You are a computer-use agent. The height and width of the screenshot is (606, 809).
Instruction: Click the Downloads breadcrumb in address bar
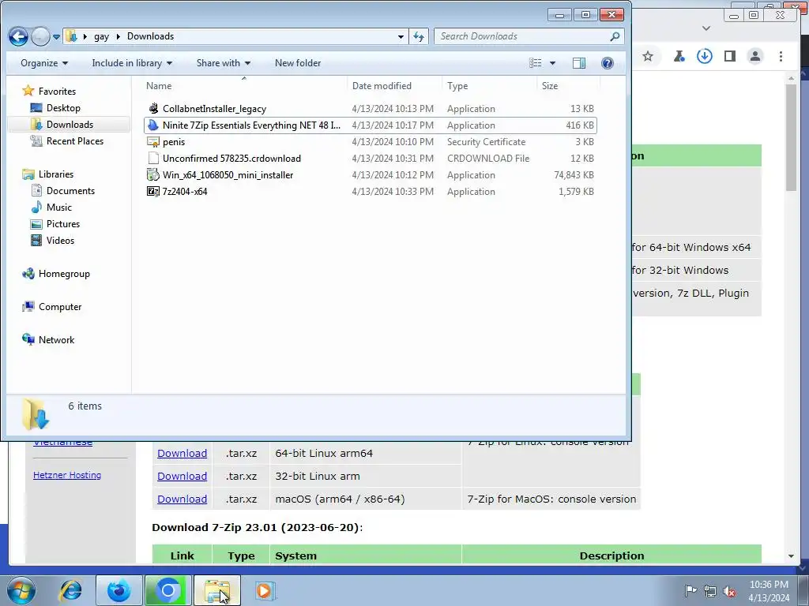(x=150, y=36)
